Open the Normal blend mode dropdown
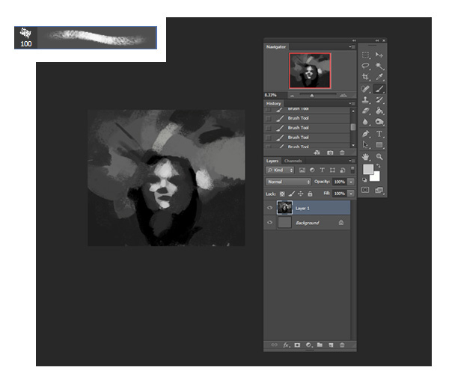 288,182
